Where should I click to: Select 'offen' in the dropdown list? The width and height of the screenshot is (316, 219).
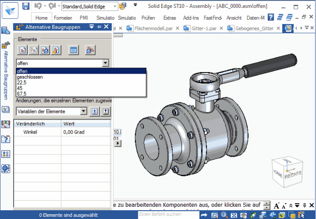[81, 71]
